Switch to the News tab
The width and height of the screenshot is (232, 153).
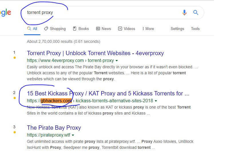pyautogui.click(x=103, y=29)
